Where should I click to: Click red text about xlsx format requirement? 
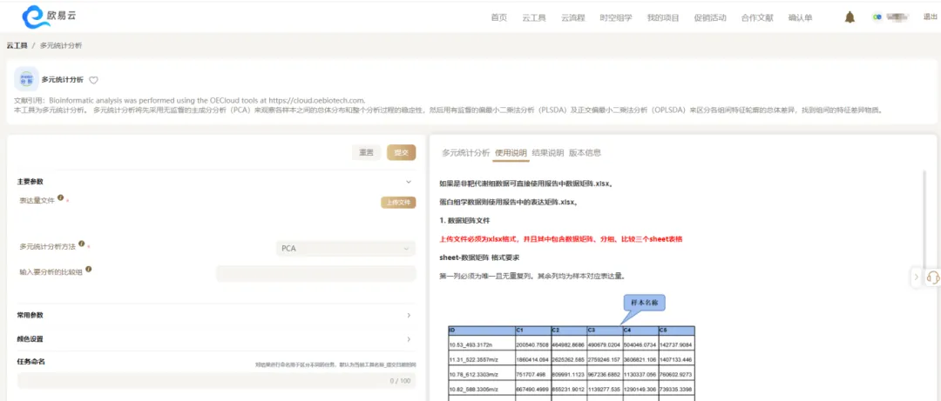(x=561, y=238)
